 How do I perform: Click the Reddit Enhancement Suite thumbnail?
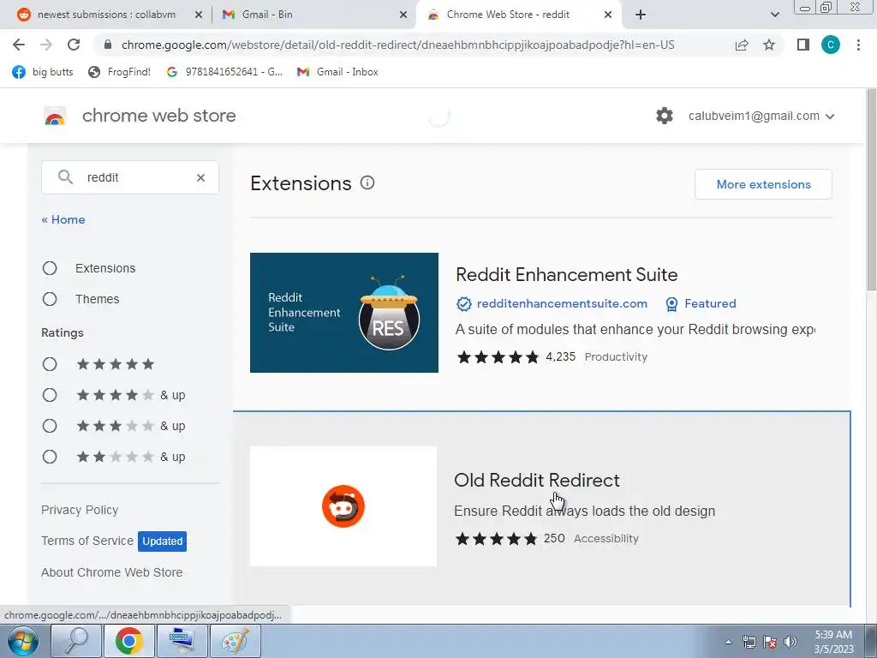coord(344,312)
